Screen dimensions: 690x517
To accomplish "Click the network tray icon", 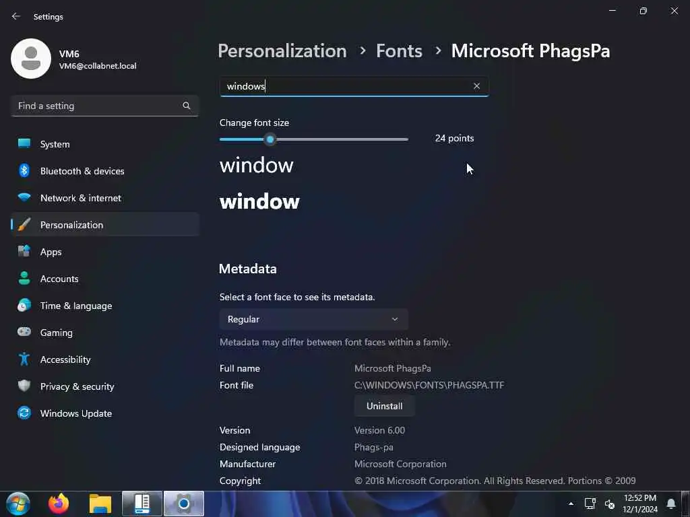I will click(590, 504).
